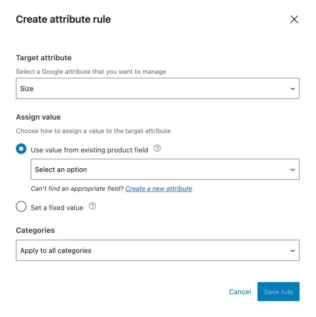
Task: Expand the "Select an option" product field dropdown
Action: tap(164, 170)
